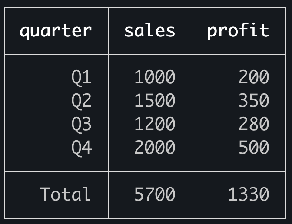292x224 pixels.
Task: Click the 5700 total sales value
Action: 155,194
